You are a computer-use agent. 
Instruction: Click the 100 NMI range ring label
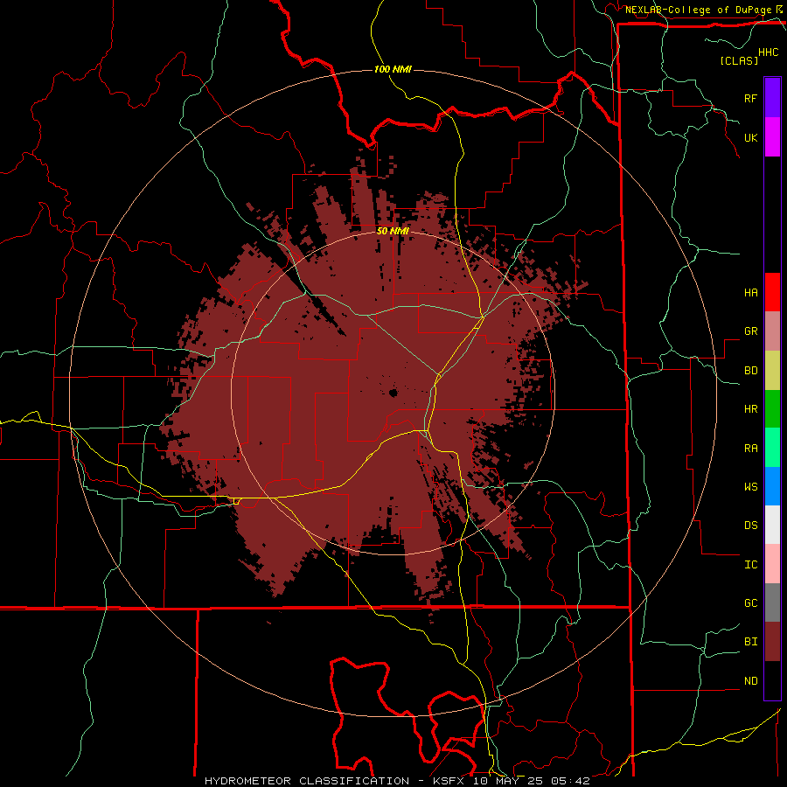(393, 69)
